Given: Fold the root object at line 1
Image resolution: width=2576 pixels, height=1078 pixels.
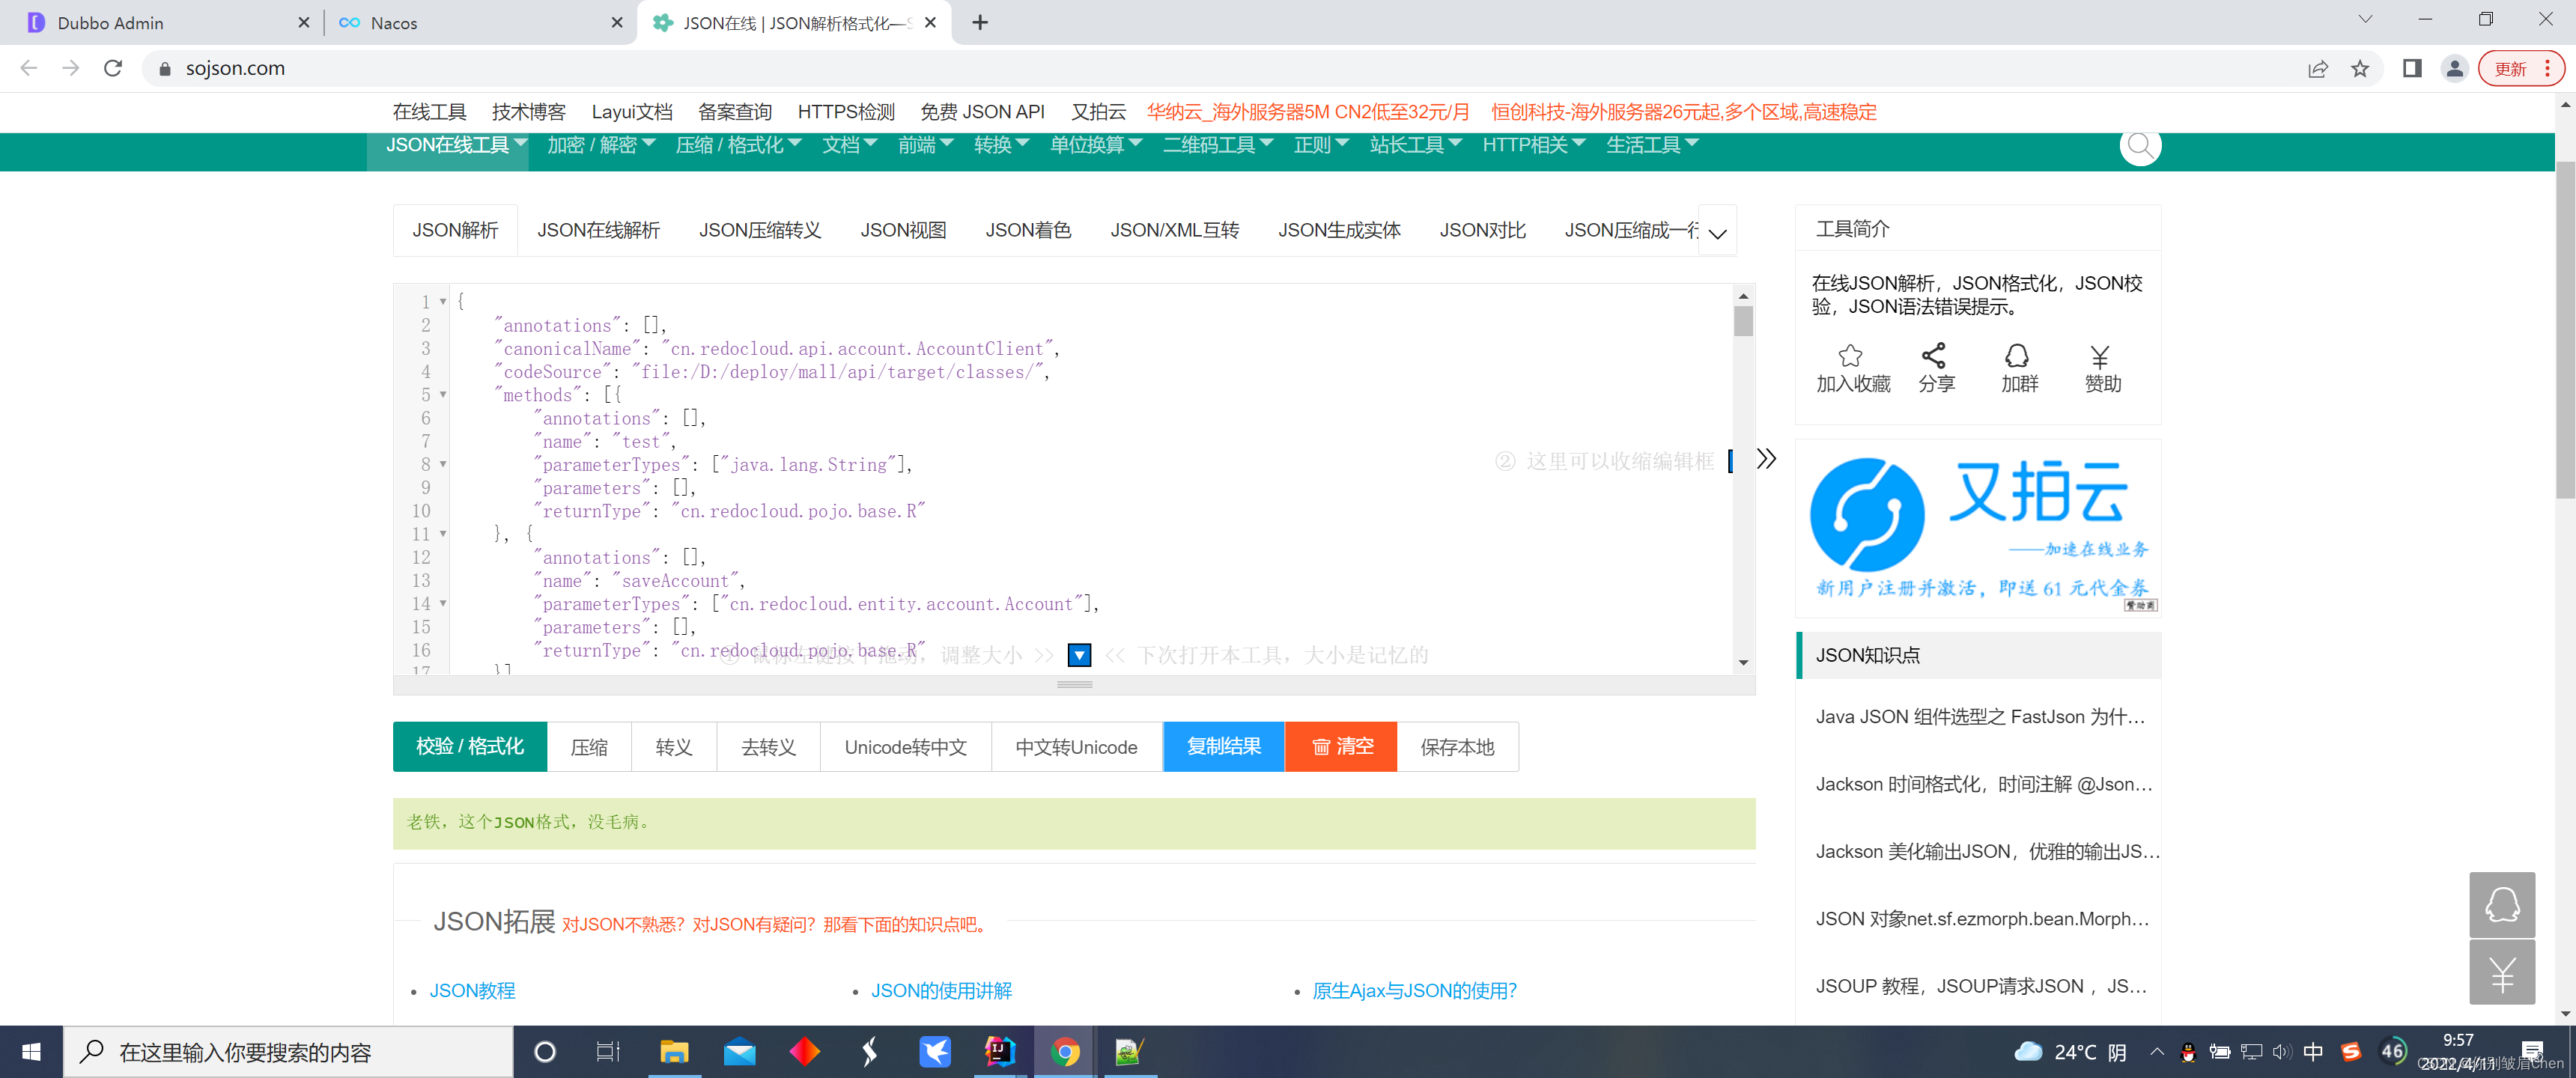Looking at the screenshot, I should coord(443,302).
